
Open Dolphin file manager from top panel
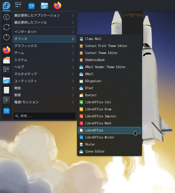[x=44, y=6]
